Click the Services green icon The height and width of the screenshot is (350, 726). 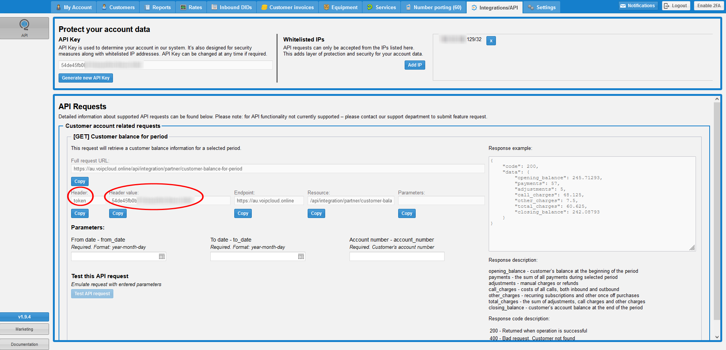(x=370, y=7)
